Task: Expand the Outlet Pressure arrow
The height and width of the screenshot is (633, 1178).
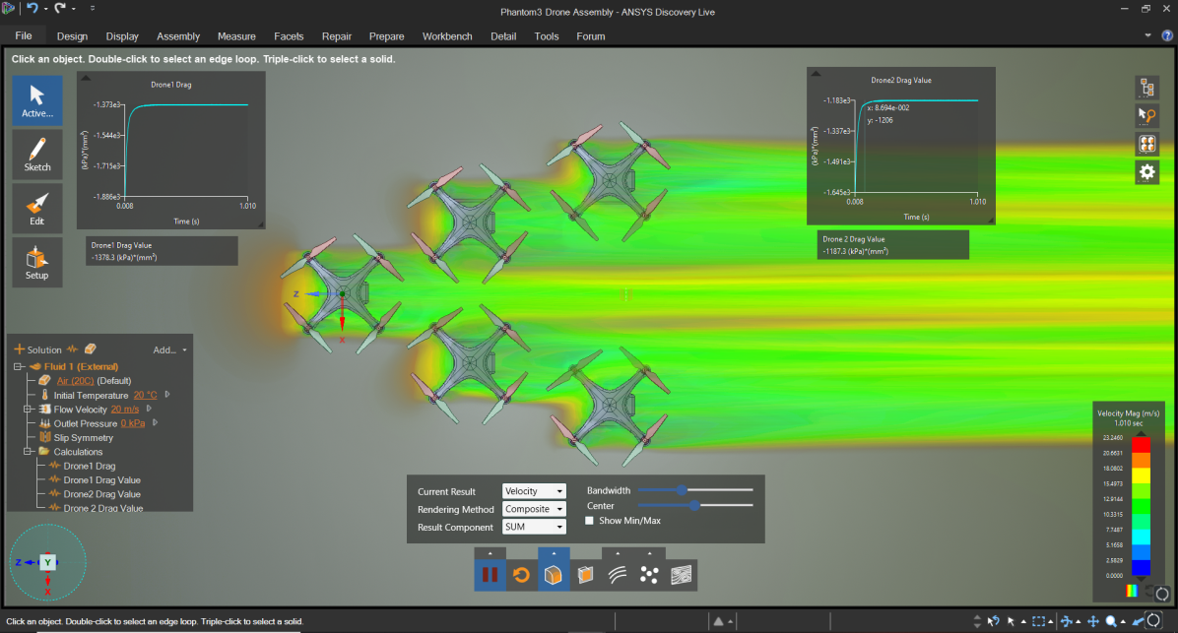Action: click(156, 422)
